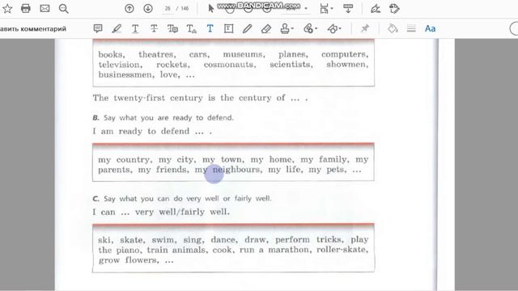Add a sticky note comment
The width and height of the screenshot is (518, 291).
(x=98, y=29)
